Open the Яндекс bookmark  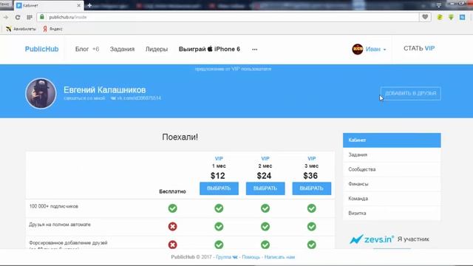coord(52,29)
